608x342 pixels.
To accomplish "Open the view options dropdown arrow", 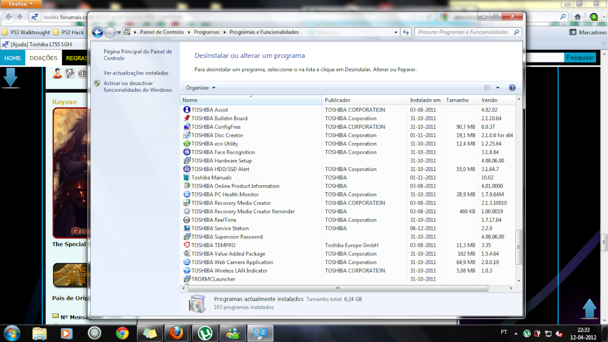I will pyautogui.click(x=498, y=88).
